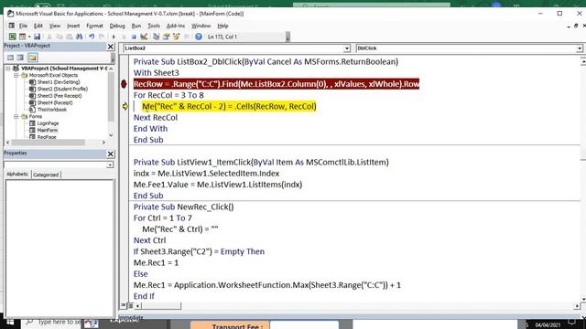Click the Paste toolbar icon
The width and height of the screenshot is (586, 329).
(70, 37)
